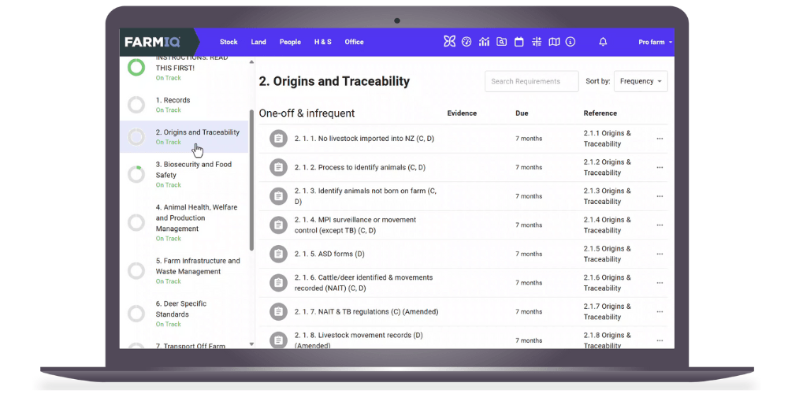Select 4. Animal Health, Welfare section
788x394 pixels.
coord(196,218)
